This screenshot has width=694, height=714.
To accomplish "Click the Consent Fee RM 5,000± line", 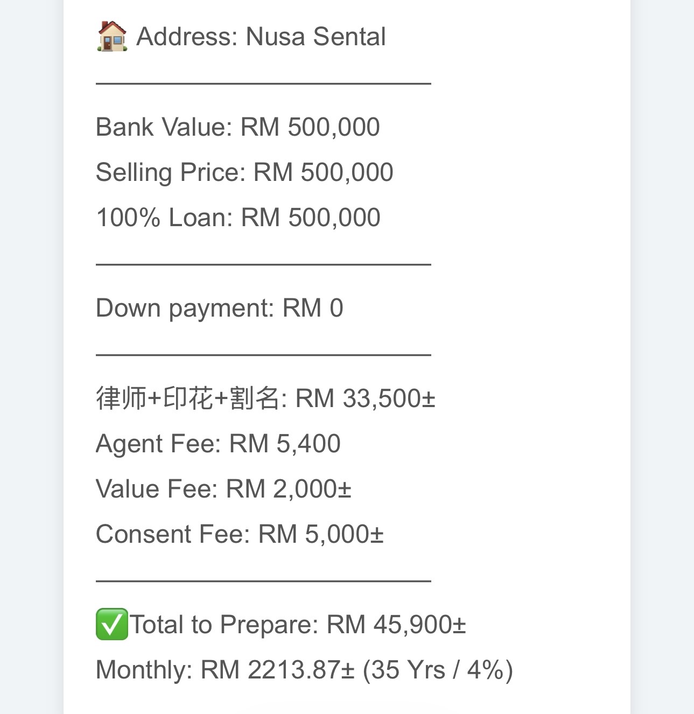I will coord(239,535).
